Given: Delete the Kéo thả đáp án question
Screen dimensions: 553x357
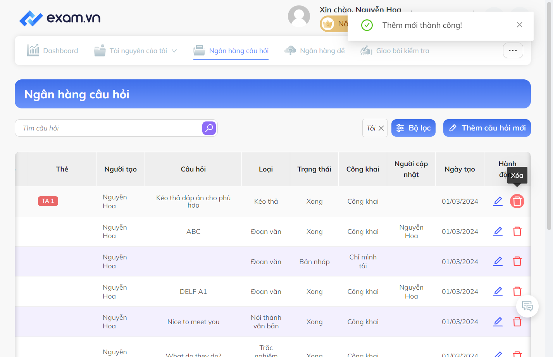Looking at the screenshot, I should [x=517, y=201].
